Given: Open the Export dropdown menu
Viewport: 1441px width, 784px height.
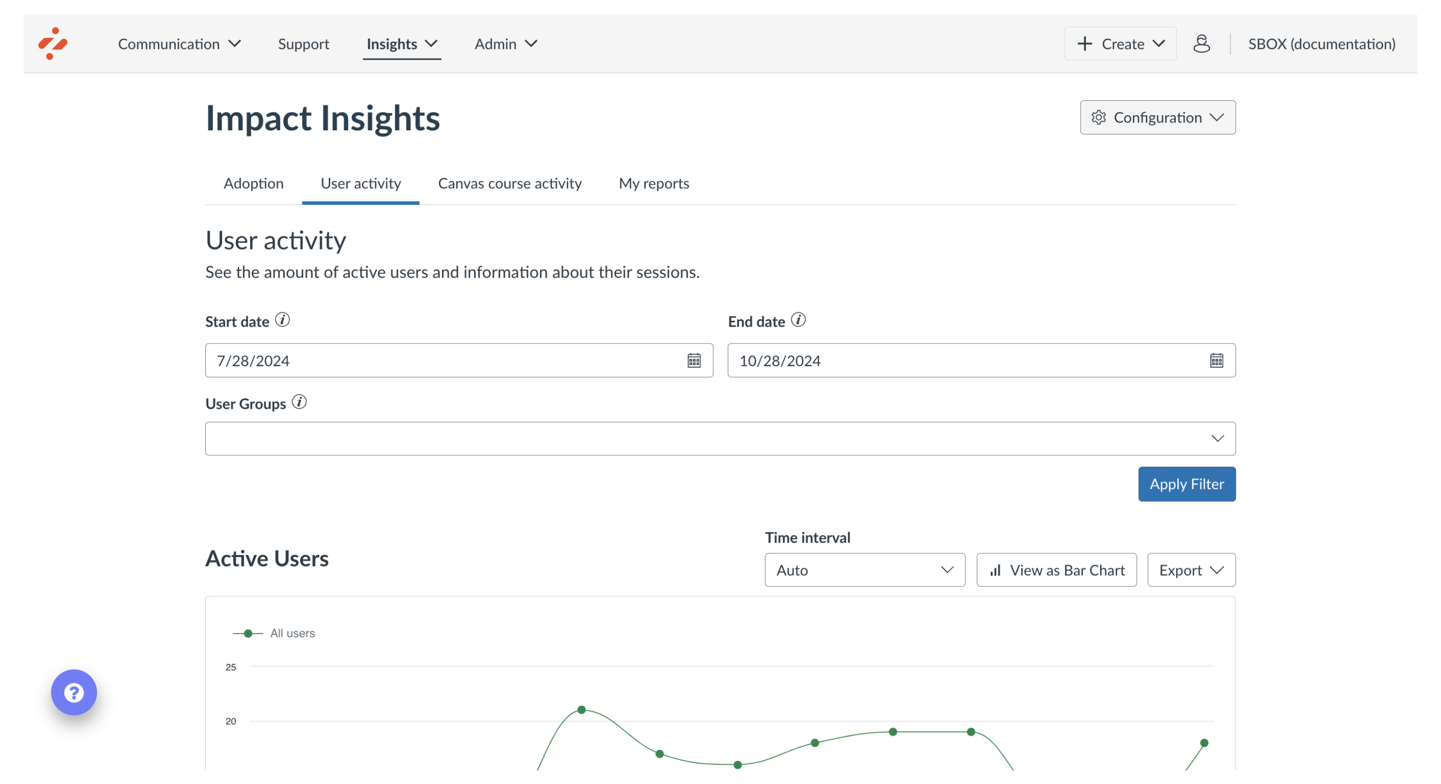Looking at the screenshot, I should pyautogui.click(x=1191, y=570).
